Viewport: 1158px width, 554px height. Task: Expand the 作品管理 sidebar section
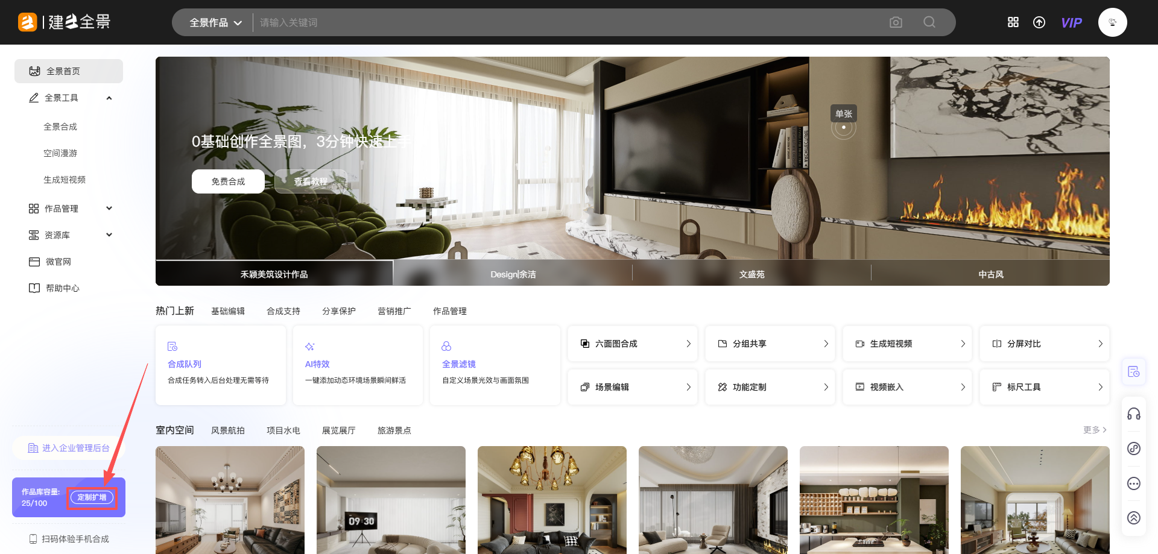click(x=109, y=209)
